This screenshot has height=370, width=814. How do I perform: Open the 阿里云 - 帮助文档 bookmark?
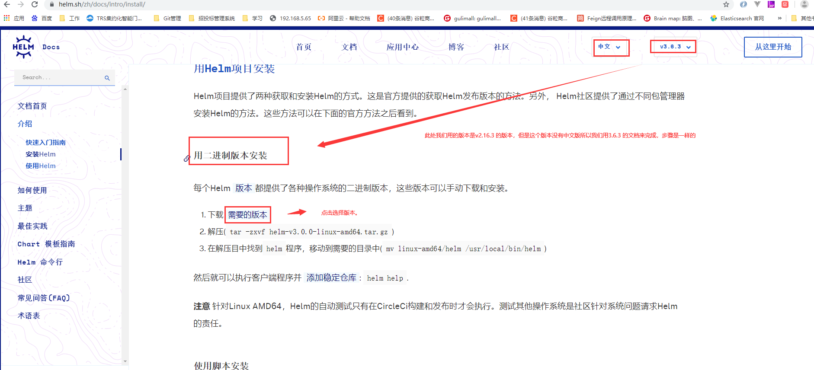pos(344,18)
